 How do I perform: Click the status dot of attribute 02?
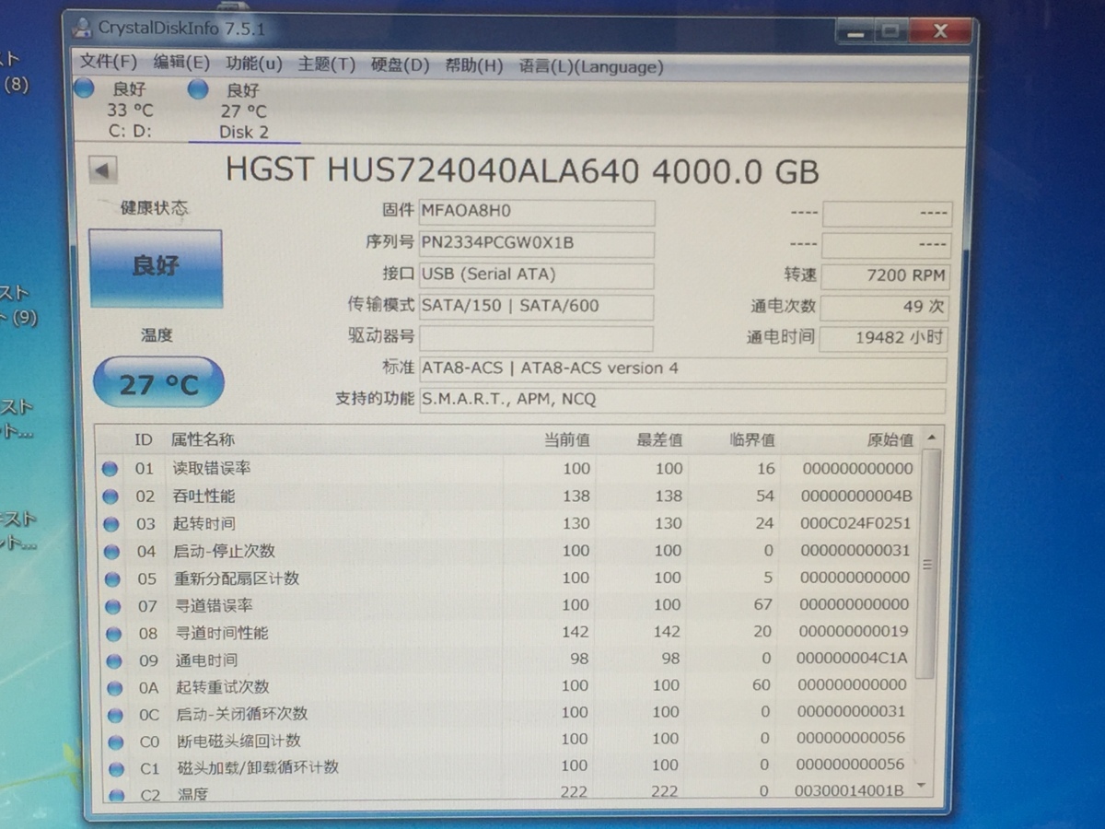coord(110,496)
